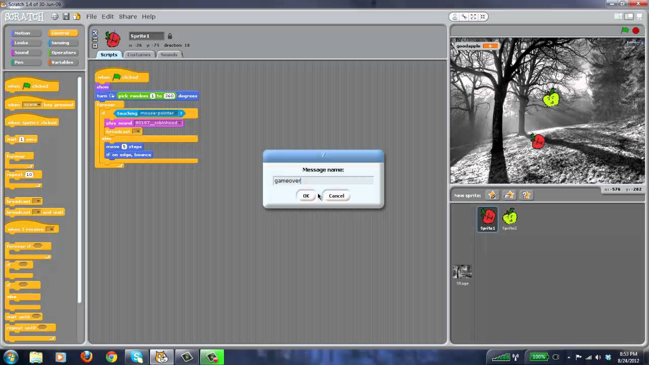The width and height of the screenshot is (649, 365).
Task: Open the broadcast block dropdown in script
Action: click(137, 131)
